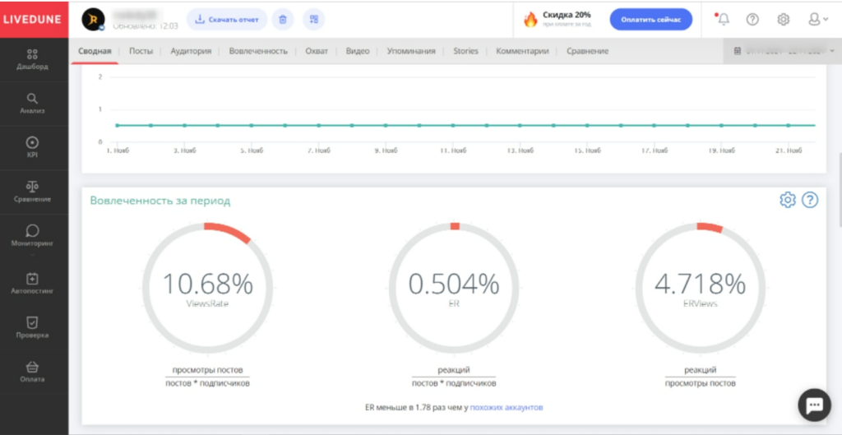
Task: Expand the user account dropdown
Action: coord(817,20)
